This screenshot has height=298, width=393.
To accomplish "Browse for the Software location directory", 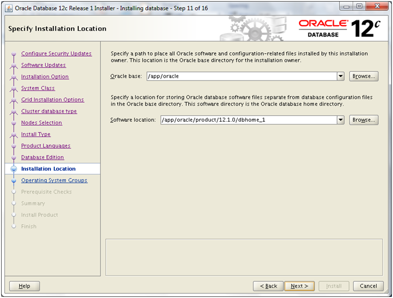I will point(364,120).
